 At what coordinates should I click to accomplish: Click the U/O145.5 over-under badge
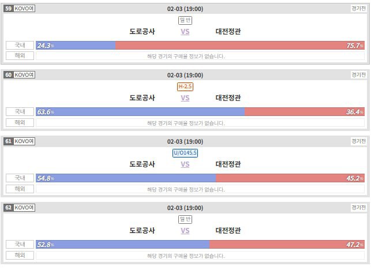point(185,153)
